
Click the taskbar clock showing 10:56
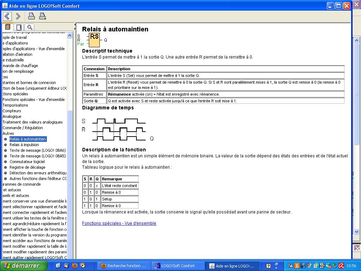coord(351,266)
